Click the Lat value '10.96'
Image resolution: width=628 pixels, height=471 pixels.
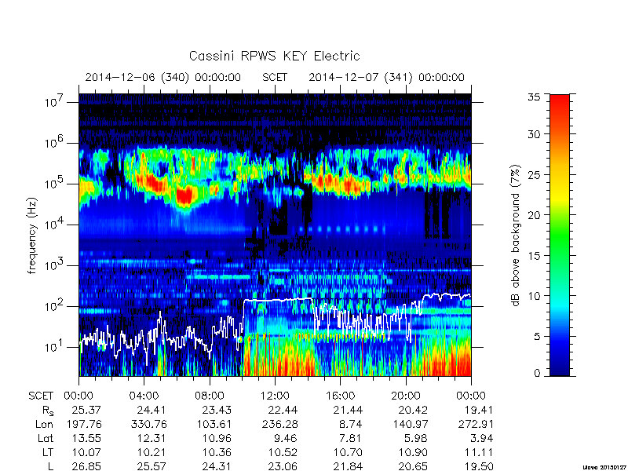tap(217, 438)
